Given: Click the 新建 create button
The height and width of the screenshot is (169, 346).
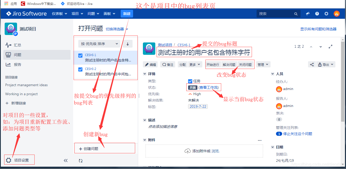Looking at the screenshot, I should pyautogui.click(x=127, y=14).
